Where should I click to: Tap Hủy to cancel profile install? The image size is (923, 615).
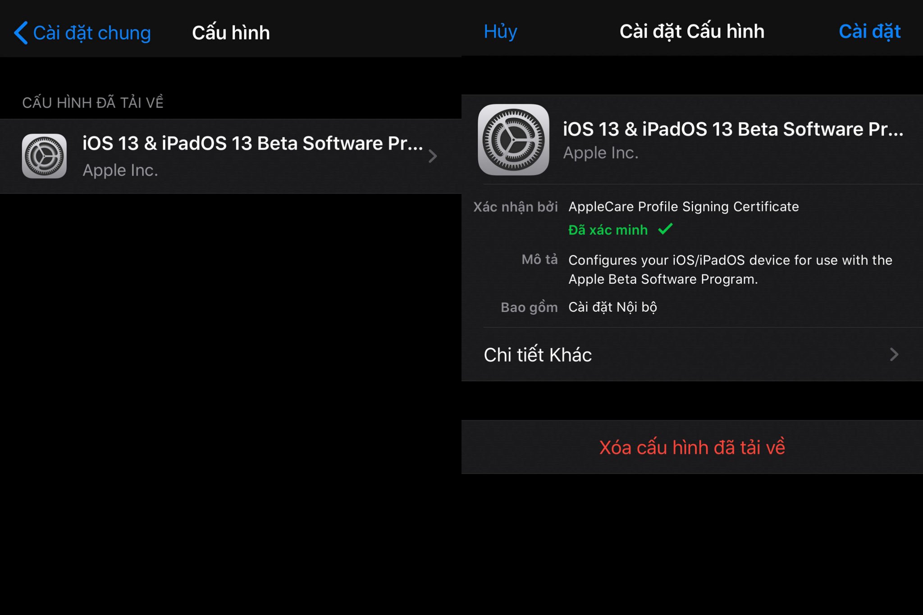point(500,32)
